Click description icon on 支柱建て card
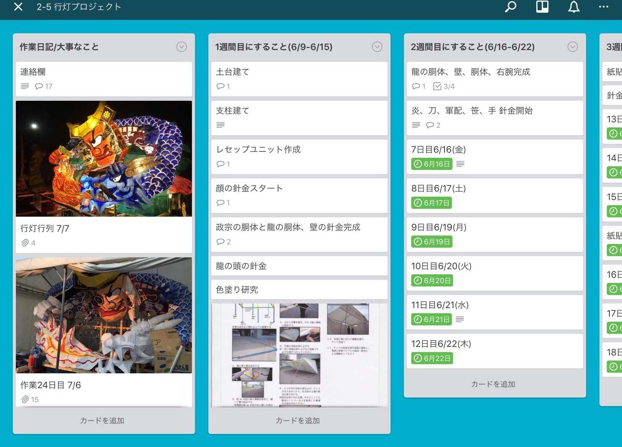This screenshot has width=622, height=447. (x=220, y=125)
